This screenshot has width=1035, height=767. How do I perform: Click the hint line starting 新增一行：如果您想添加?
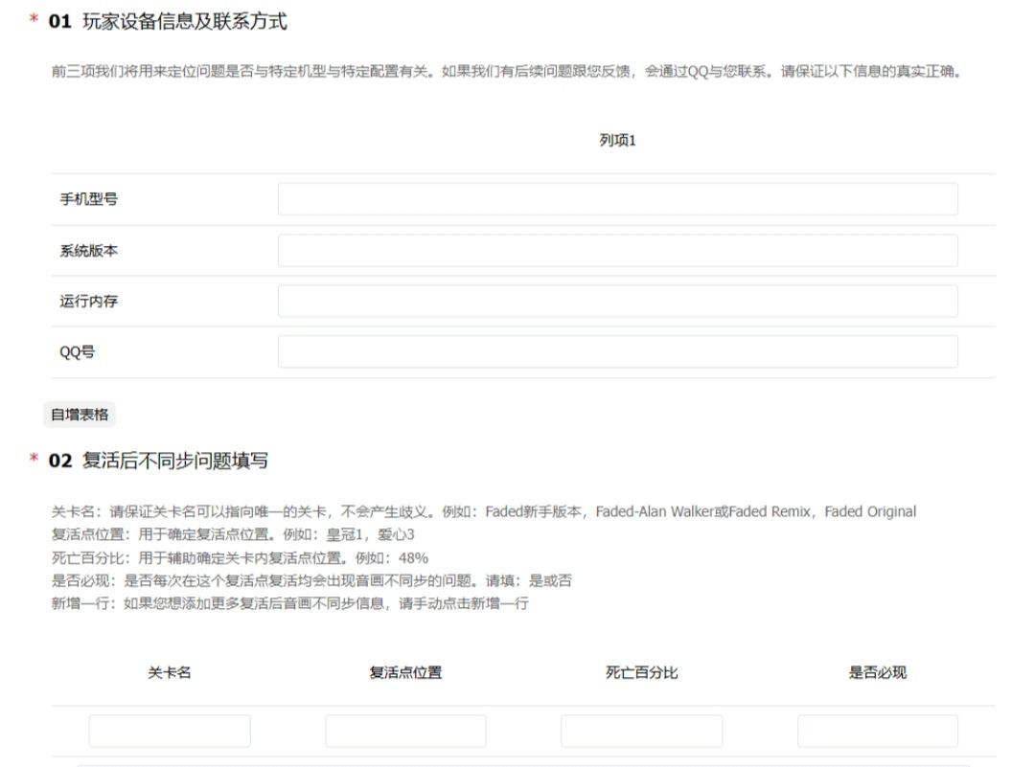tap(289, 603)
